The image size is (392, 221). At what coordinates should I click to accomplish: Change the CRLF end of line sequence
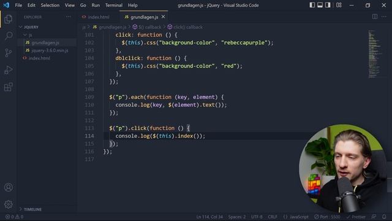pyautogui.click(x=273, y=217)
